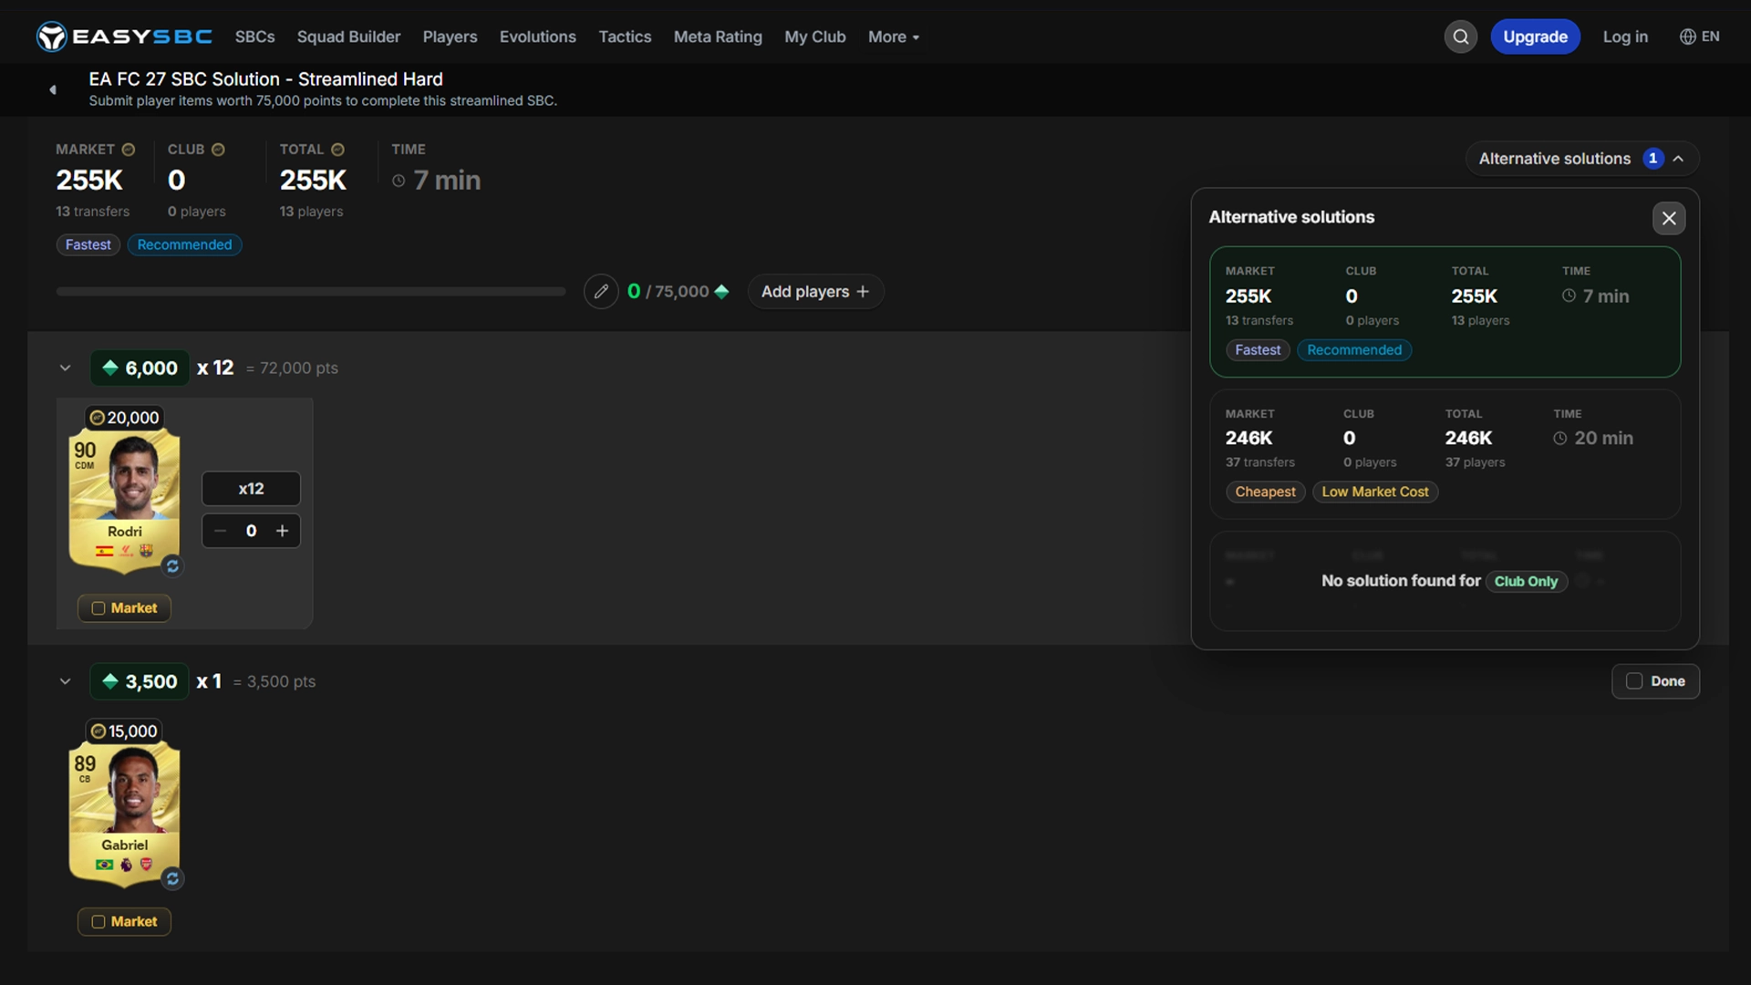This screenshot has width=1751, height=985.
Task: Open the More menu dropdown
Action: point(894,36)
